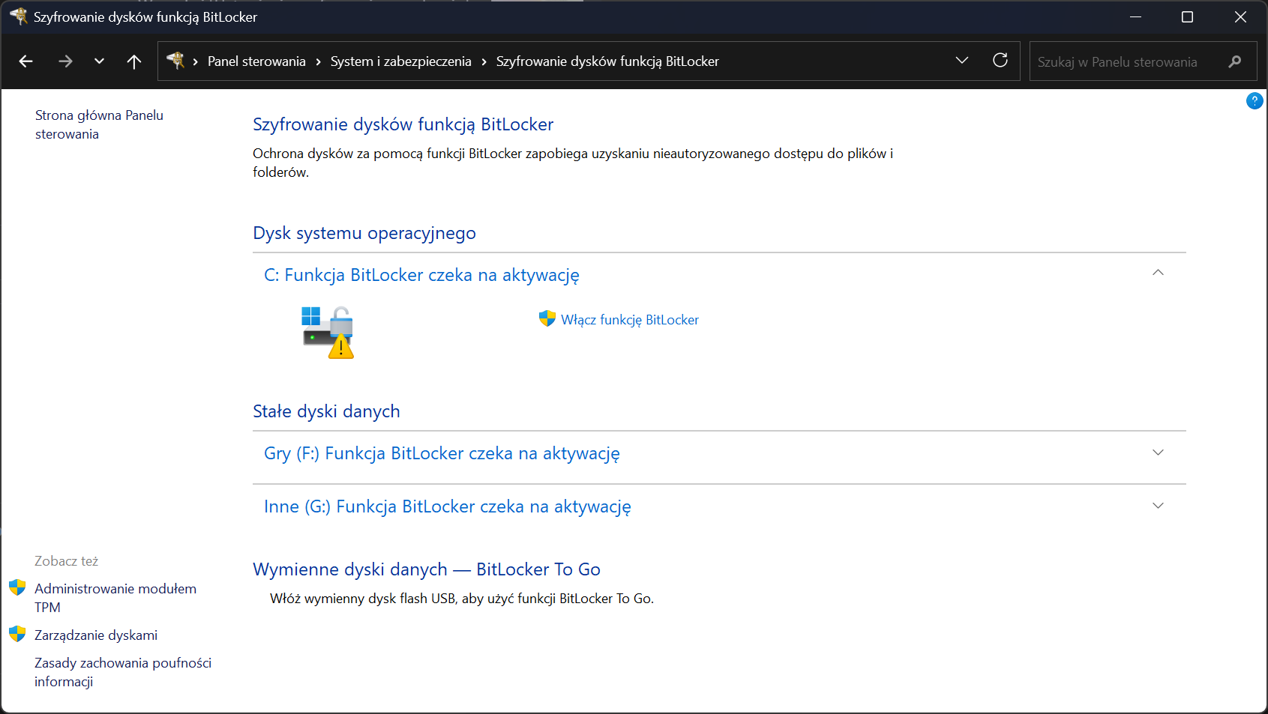Click the C: drive icon with warning

[x=328, y=332]
